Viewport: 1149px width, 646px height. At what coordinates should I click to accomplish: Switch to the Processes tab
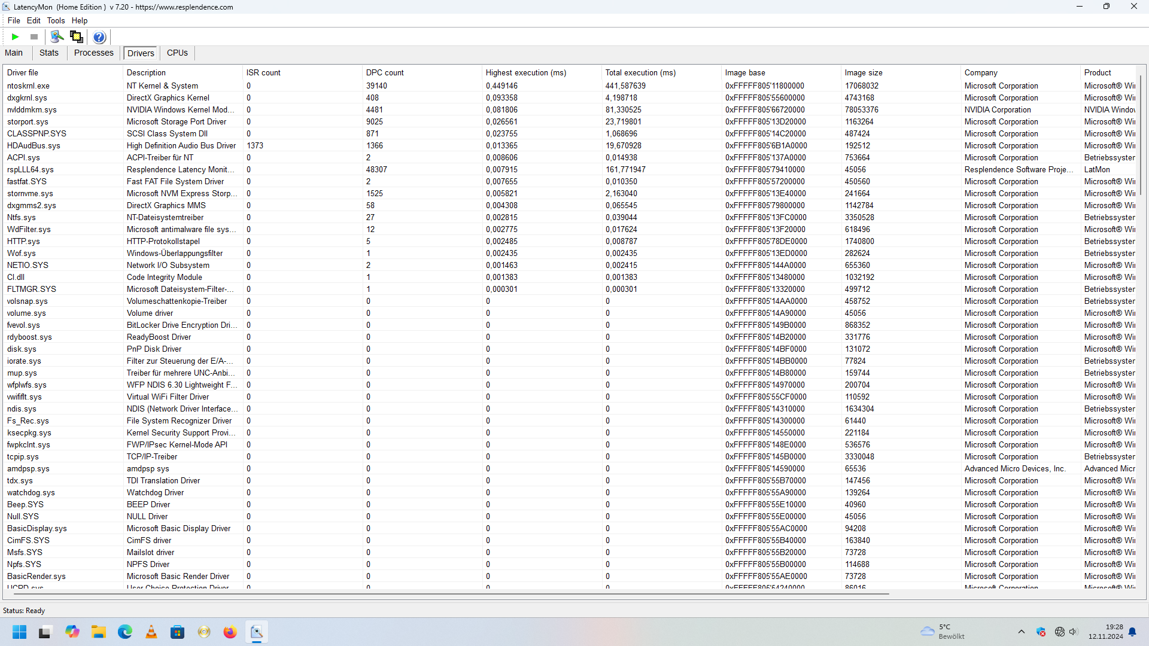[x=93, y=53]
